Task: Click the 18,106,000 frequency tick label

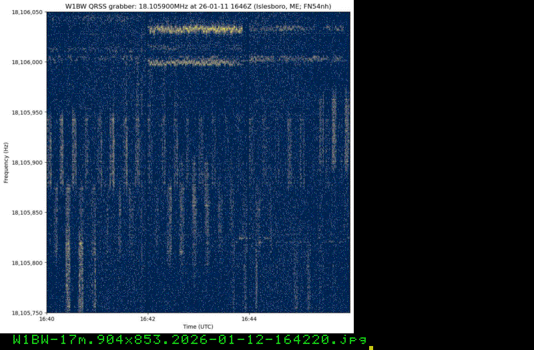Action: coord(27,62)
